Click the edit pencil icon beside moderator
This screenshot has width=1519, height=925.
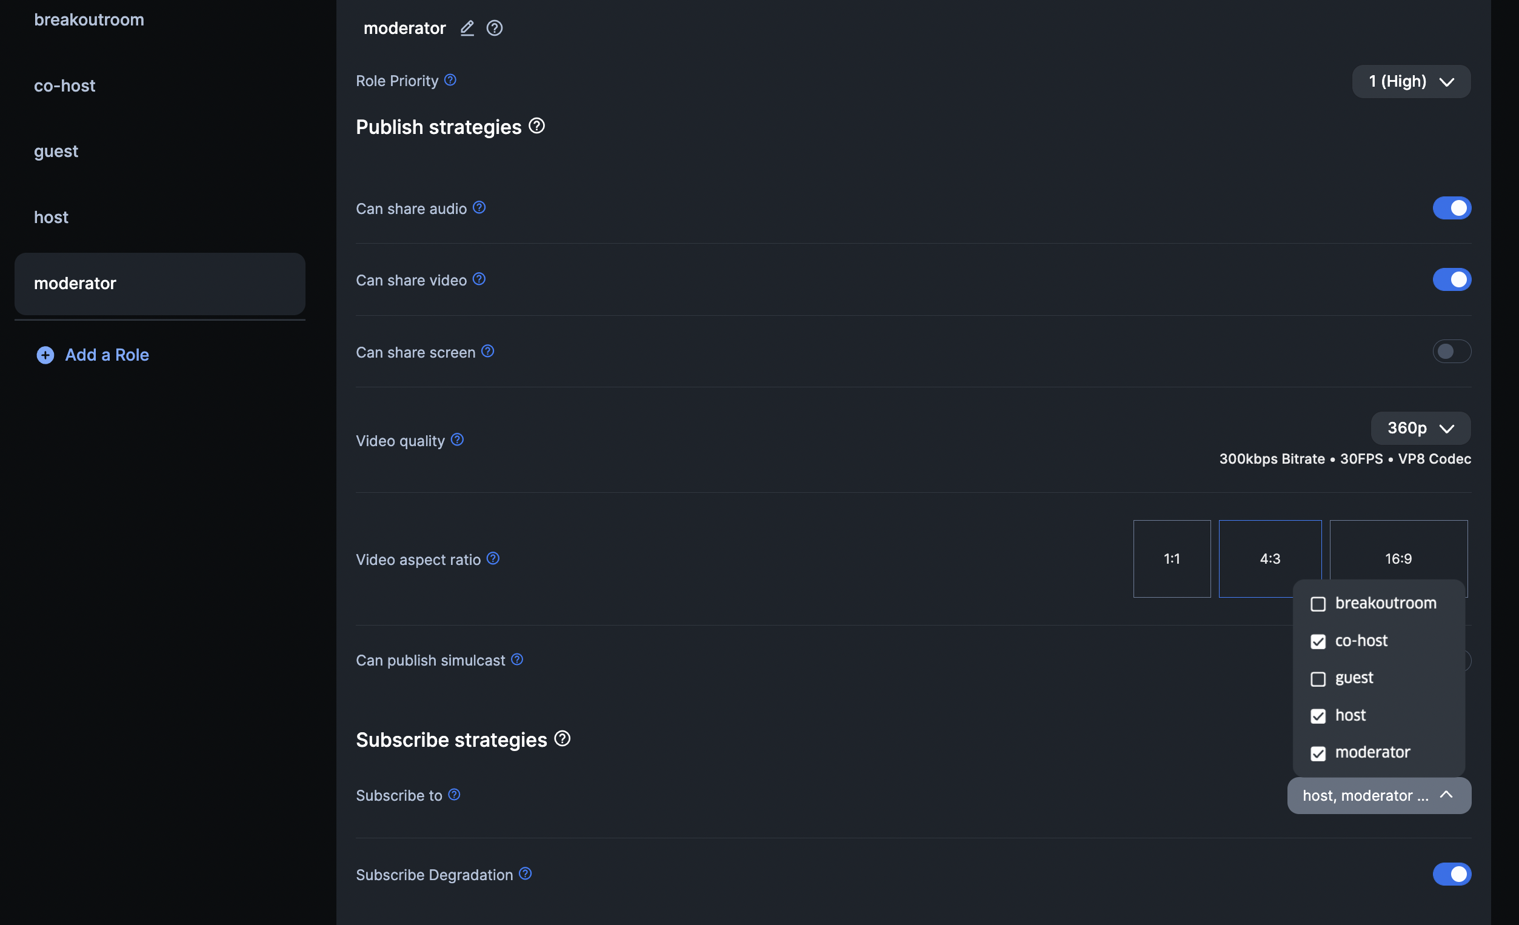467,28
